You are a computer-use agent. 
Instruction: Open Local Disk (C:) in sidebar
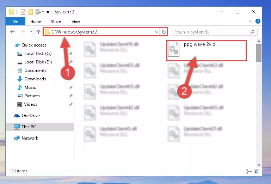coord(38,54)
